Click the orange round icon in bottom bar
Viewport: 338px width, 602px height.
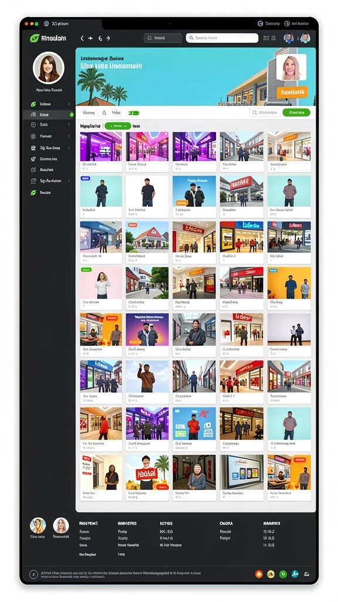tap(259, 574)
